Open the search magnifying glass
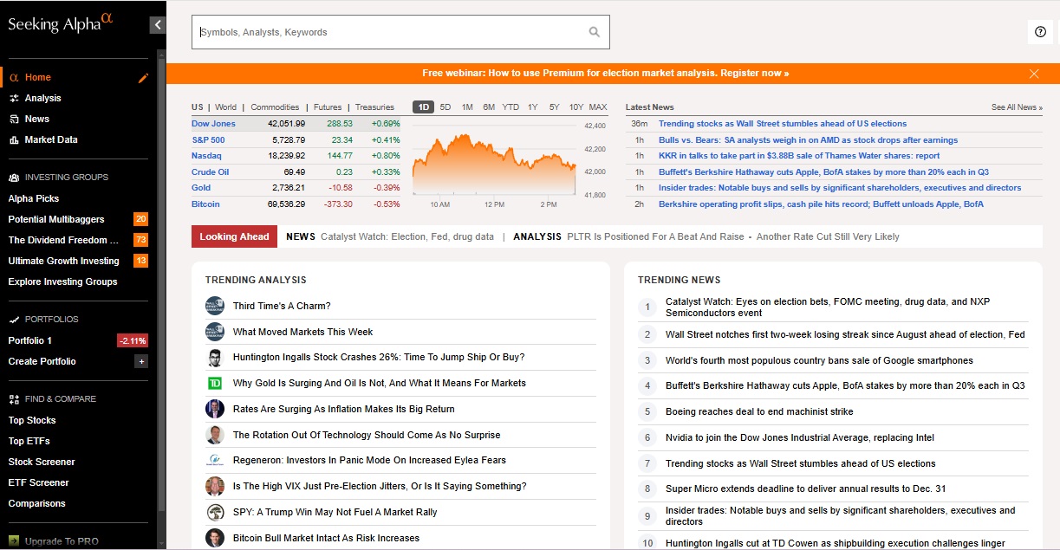This screenshot has height=550, width=1060. click(595, 31)
